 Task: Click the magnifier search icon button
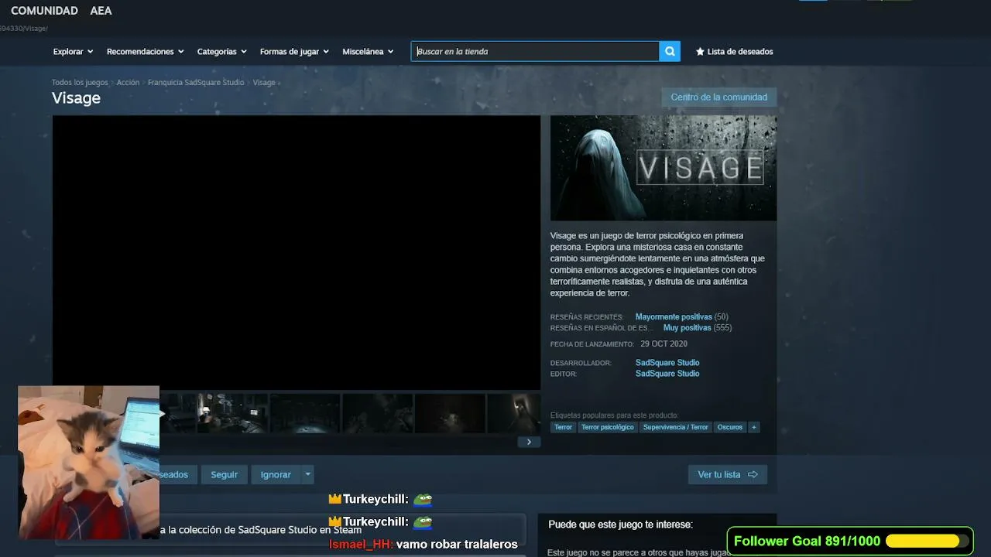point(670,51)
